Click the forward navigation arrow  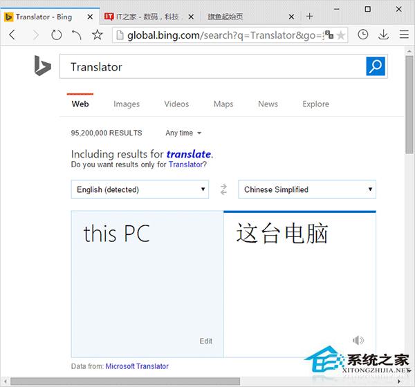point(35,35)
